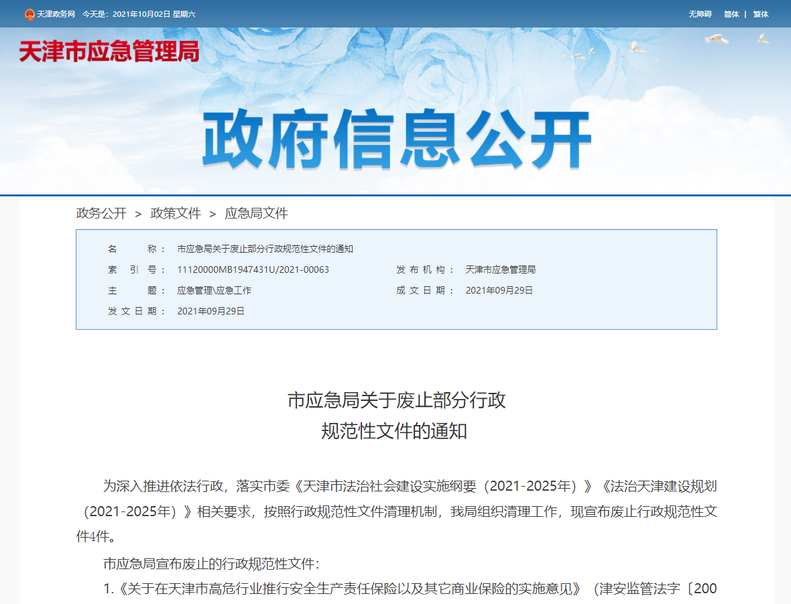Click arrow separator before 应急局文件
Viewport: 791px width, 604px height.
[212, 214]
